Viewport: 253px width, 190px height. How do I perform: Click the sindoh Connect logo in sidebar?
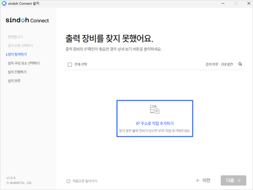(27, 20)
